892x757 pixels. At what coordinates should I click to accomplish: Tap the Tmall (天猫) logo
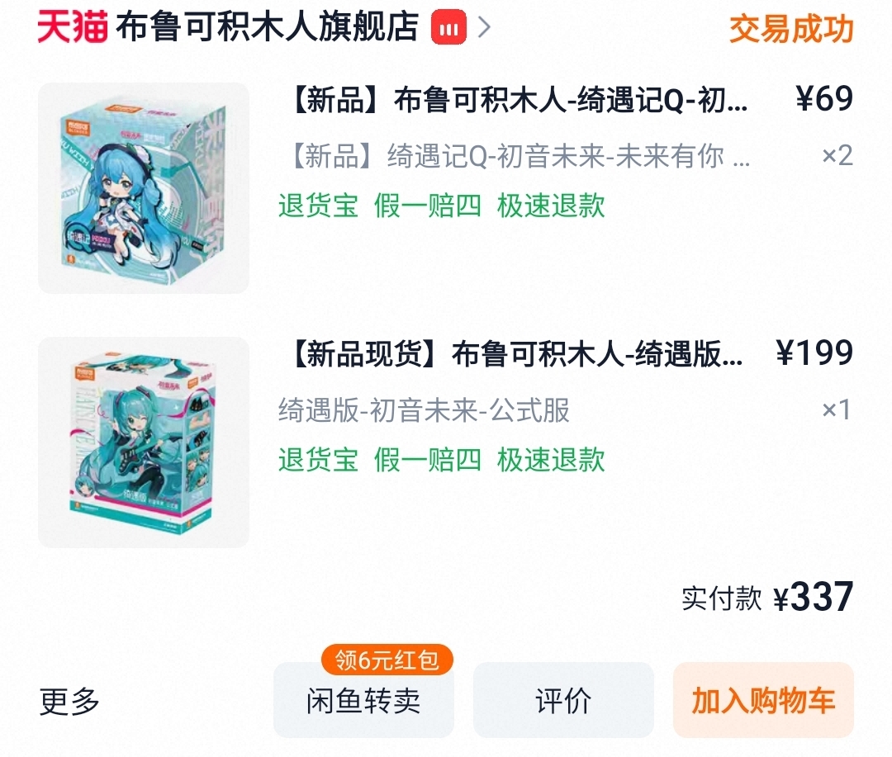[72, 26]
